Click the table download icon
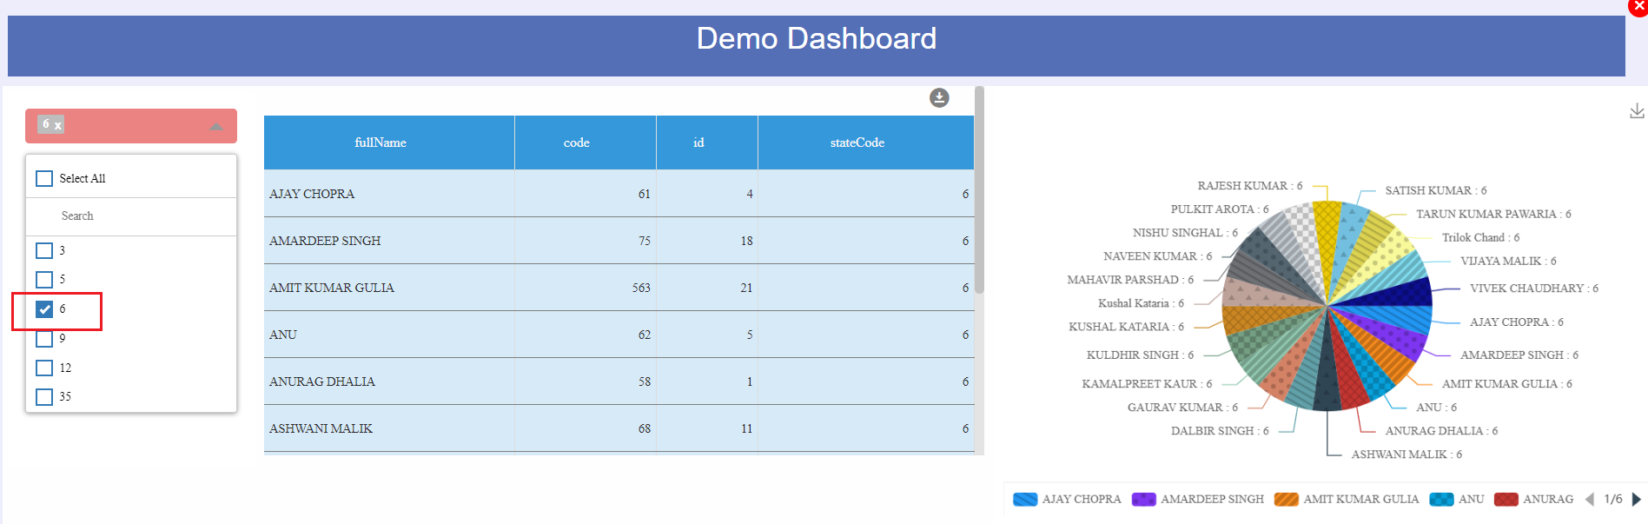 pyautogui.click(x=938, y=98)
